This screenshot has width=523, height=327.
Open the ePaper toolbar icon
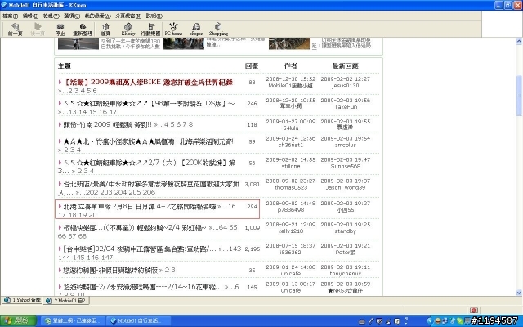pos(196,29)
